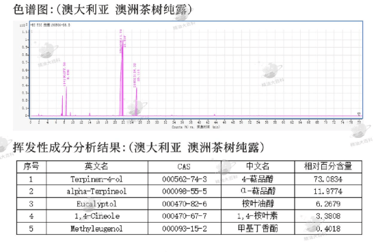Click row number 3 in 序号 column
Image resolution: width=378 pixels, height=252 pixels.
(x=31, y=204)
